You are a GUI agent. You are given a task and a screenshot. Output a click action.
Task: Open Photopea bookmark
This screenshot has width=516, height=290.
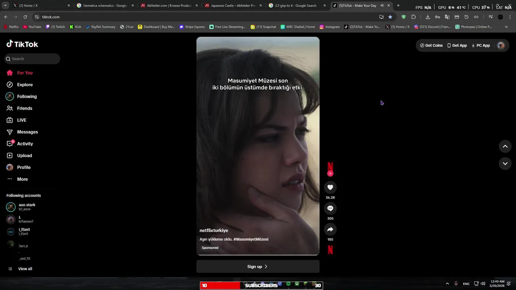coord(474,27)
